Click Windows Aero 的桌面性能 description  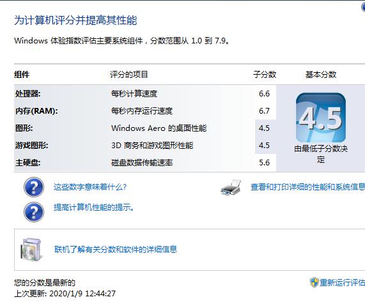(159, 128)
